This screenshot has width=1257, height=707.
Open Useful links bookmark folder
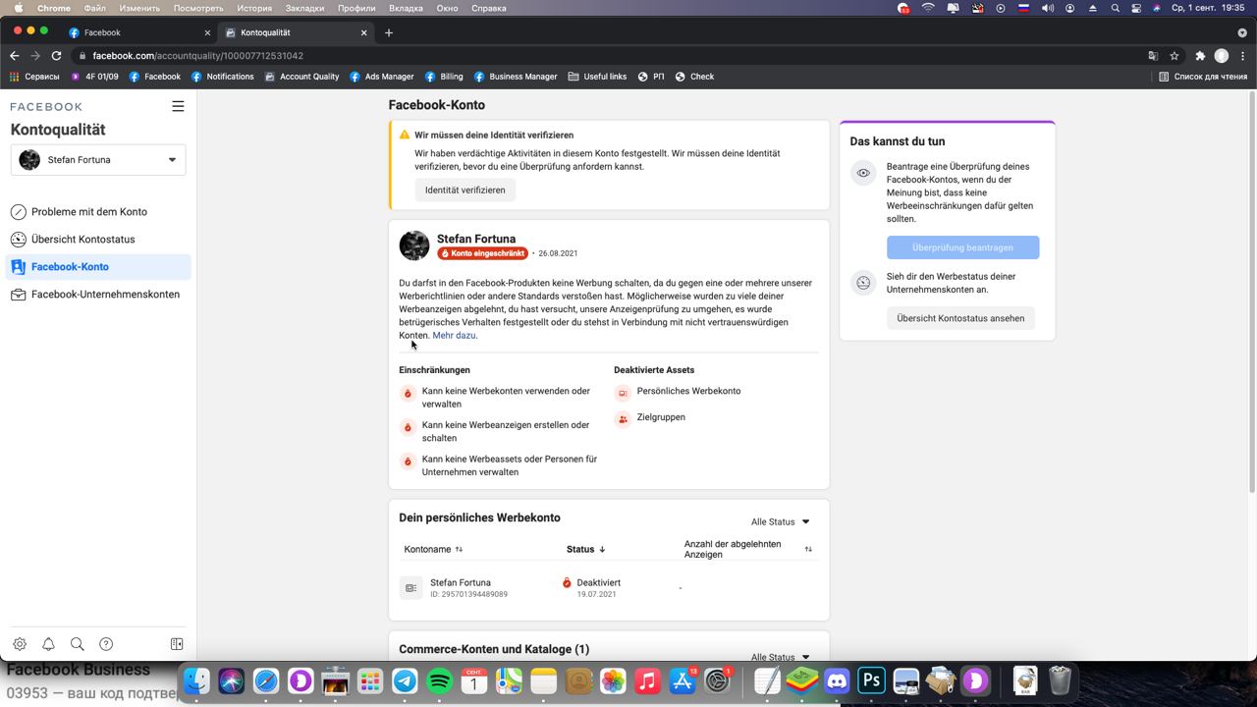[597, 77]
